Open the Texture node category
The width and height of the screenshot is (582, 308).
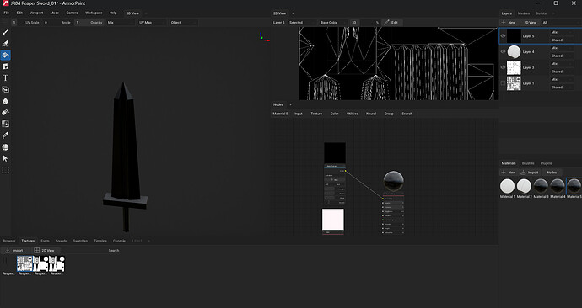pos(316,114)
